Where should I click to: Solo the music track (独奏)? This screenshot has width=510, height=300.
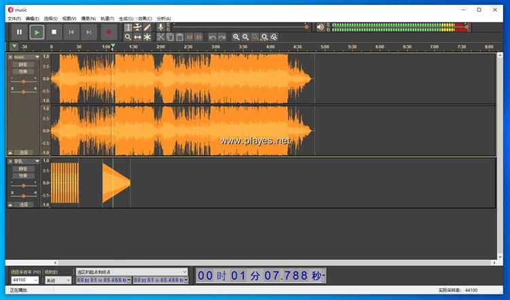(x=22, y=71)
